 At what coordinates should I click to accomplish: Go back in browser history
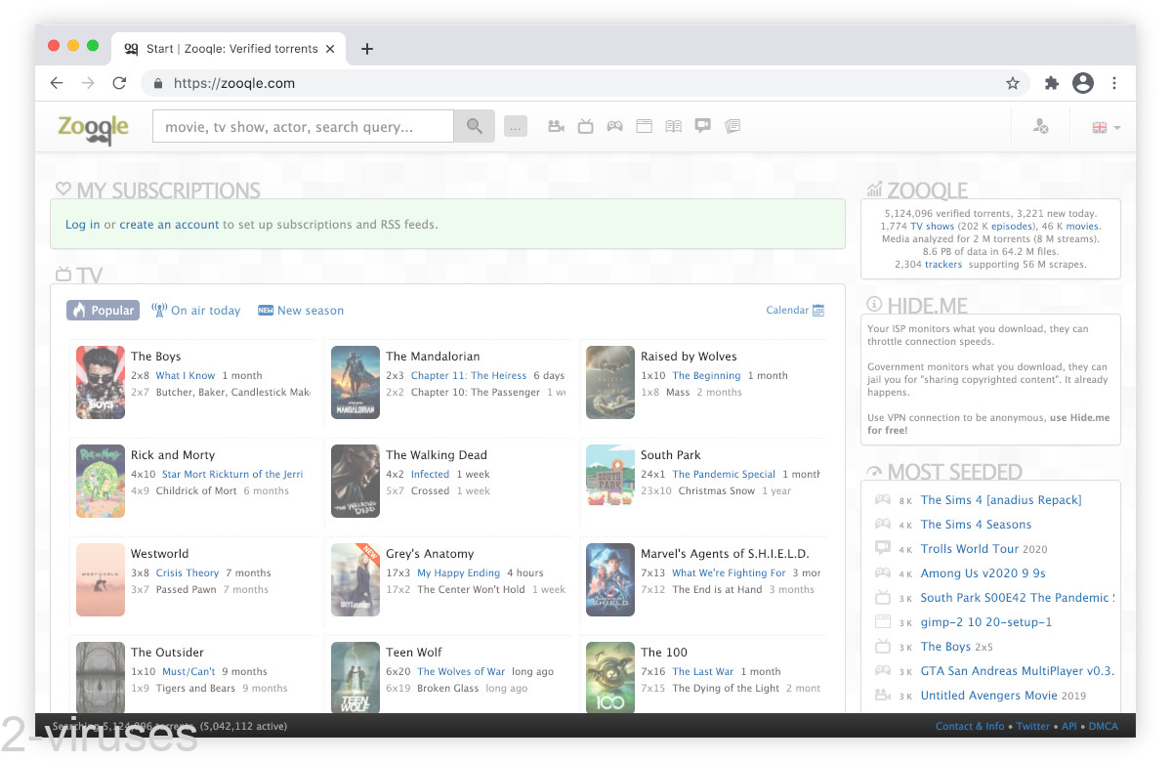click(57, 83)
